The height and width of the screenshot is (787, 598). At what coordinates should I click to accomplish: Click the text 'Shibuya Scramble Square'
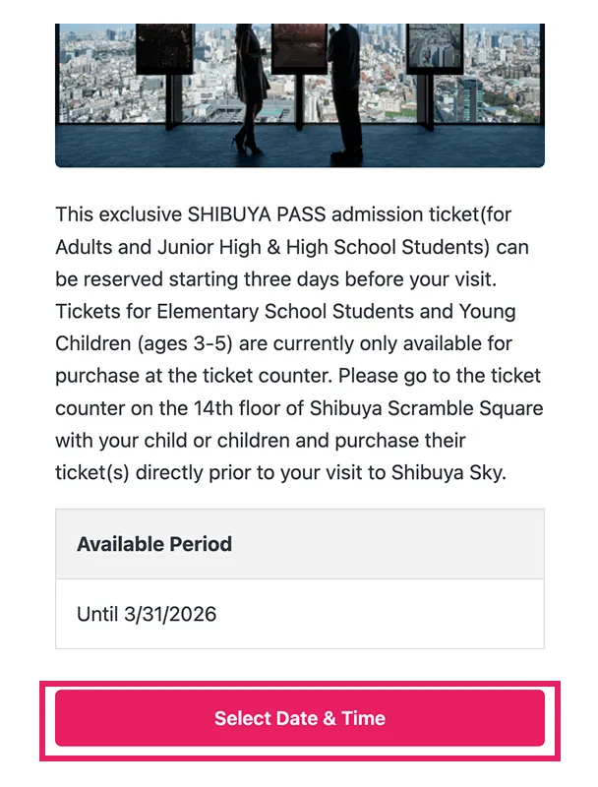[427, 407]
